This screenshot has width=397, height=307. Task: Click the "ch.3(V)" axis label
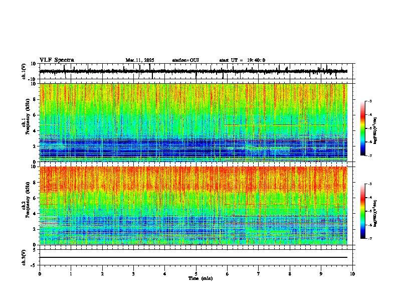click(24, 258)
